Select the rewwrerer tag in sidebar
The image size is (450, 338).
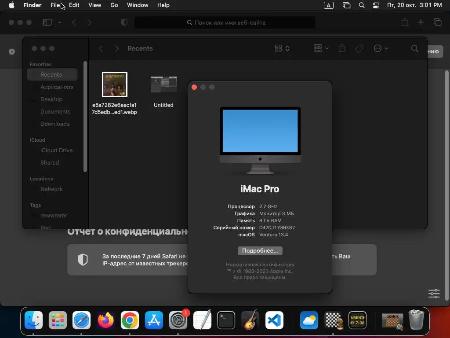pos(53,216)
